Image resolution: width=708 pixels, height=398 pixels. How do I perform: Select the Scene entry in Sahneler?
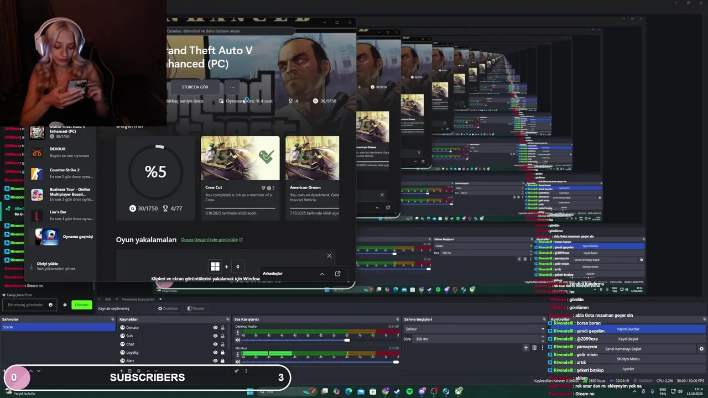[58, 327]
